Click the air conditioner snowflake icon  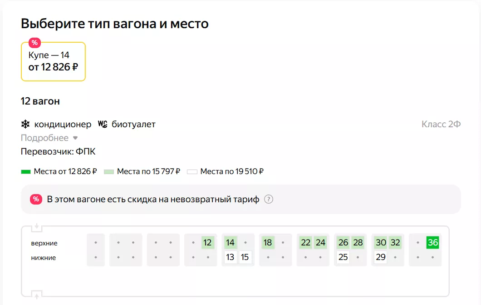(25, 124)
